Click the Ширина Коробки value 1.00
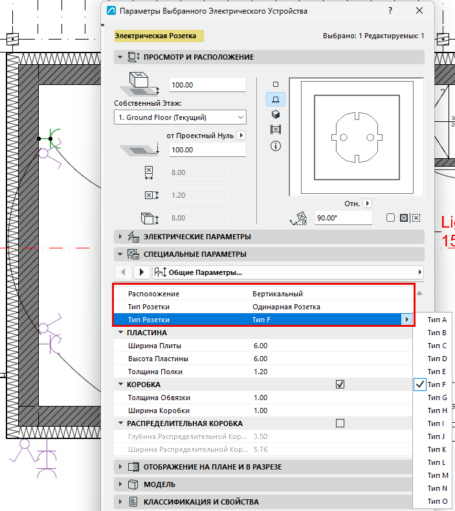Image resolution: width=455 pixels, height=511 pixels. [261, 410]
